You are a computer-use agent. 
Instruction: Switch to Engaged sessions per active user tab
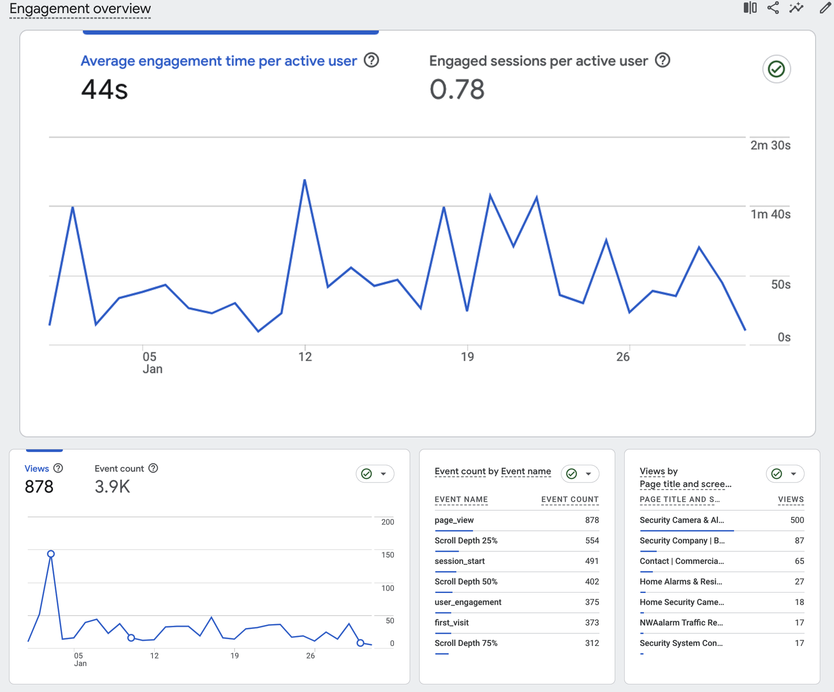tap(538, 61)
